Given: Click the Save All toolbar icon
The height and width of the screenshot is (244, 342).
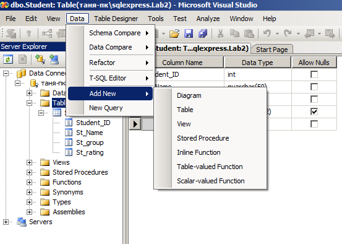Looking at the screenshot, I should (x=203, y=33).
